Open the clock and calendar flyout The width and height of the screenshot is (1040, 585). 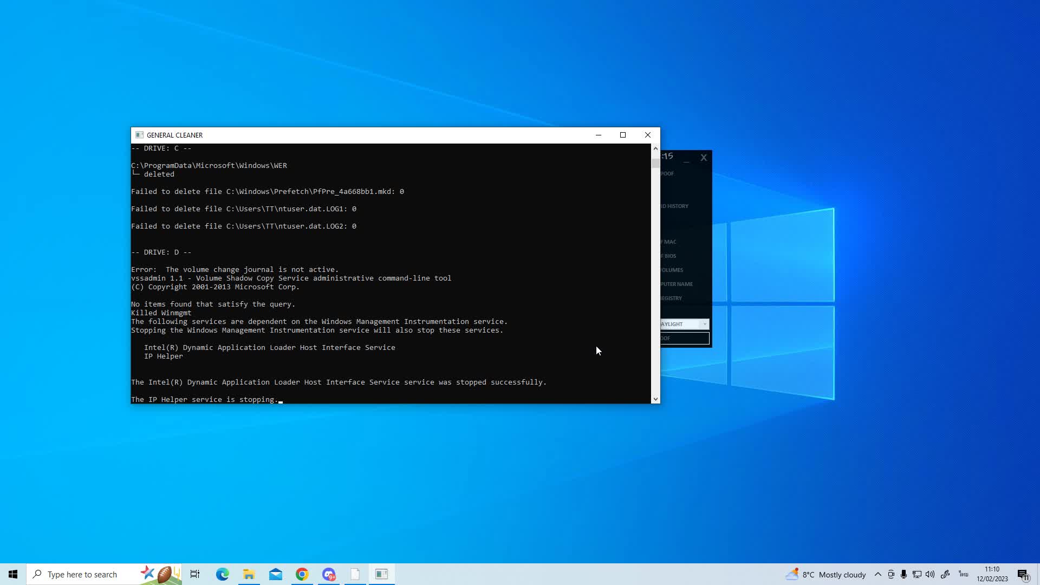[x=992, y=574]
